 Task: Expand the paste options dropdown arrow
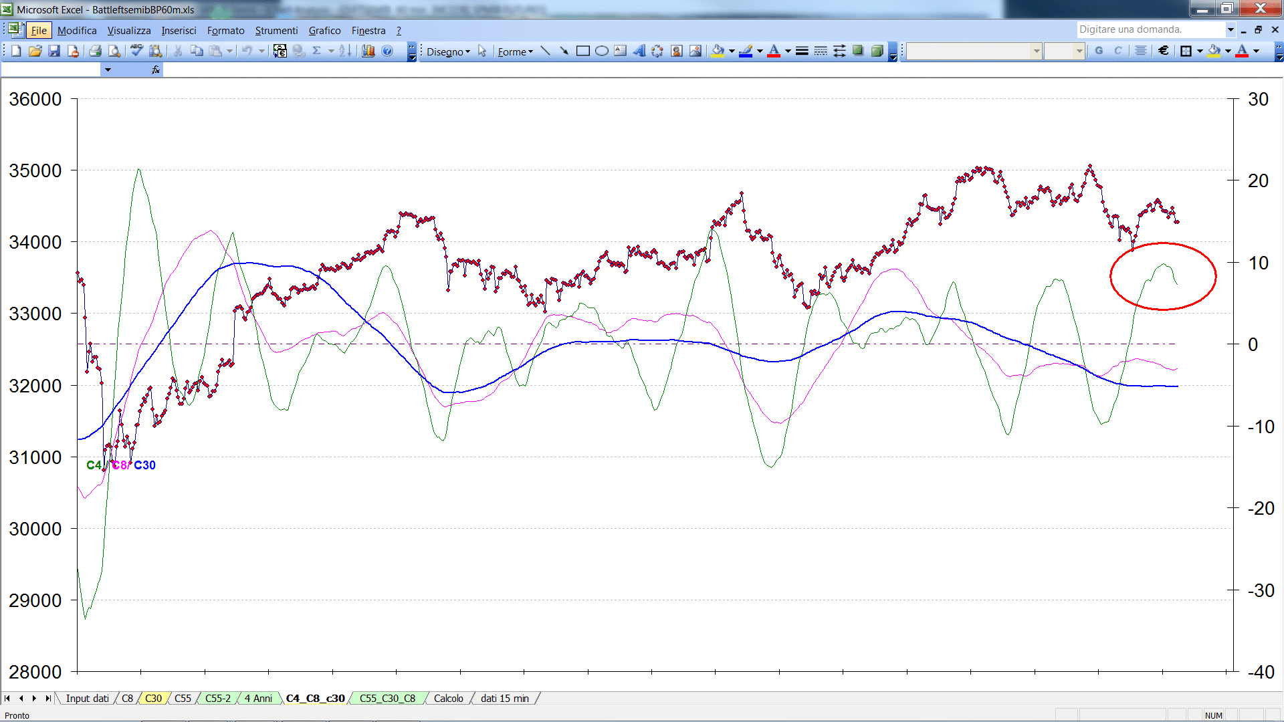pyautogui.click(x=229, y=51)
